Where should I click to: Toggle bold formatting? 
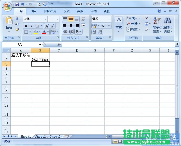tap(26, 26)
